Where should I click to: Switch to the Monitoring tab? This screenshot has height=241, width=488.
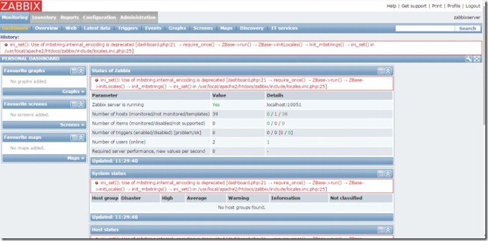click(15, 17)
